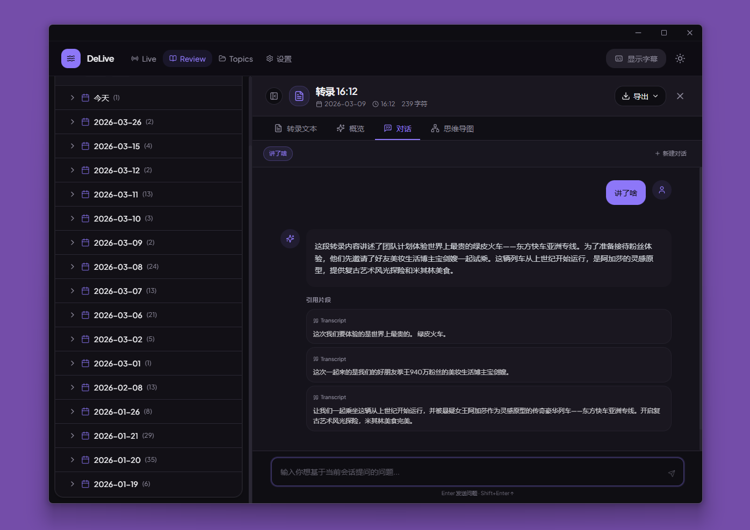Click the first Transcript quote card

[488, 326]
